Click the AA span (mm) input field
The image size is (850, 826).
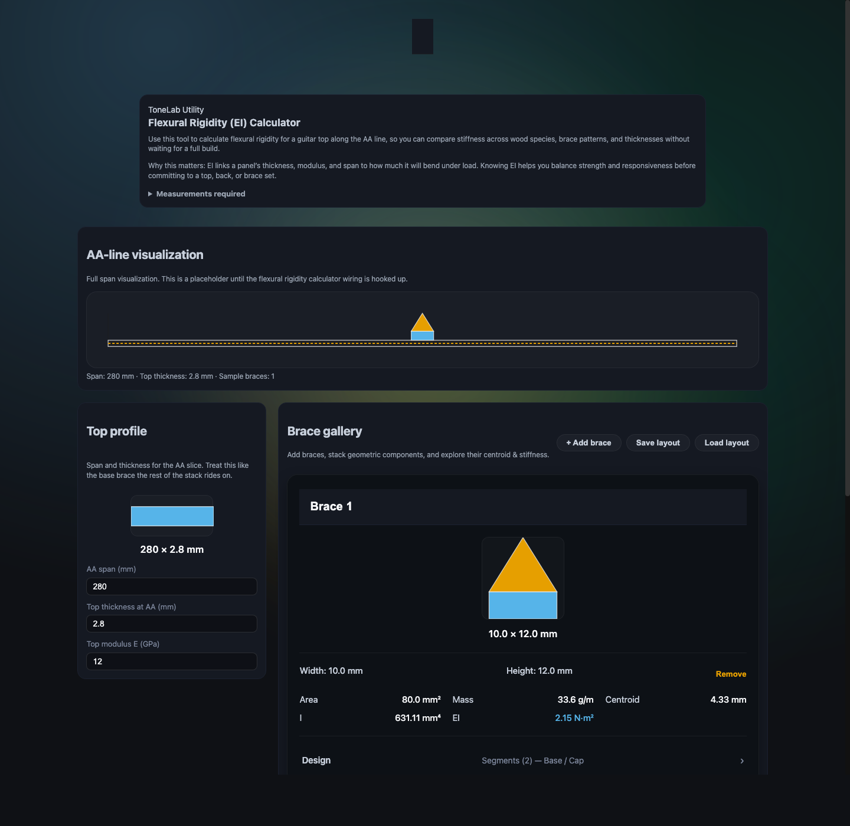point(172,586)
